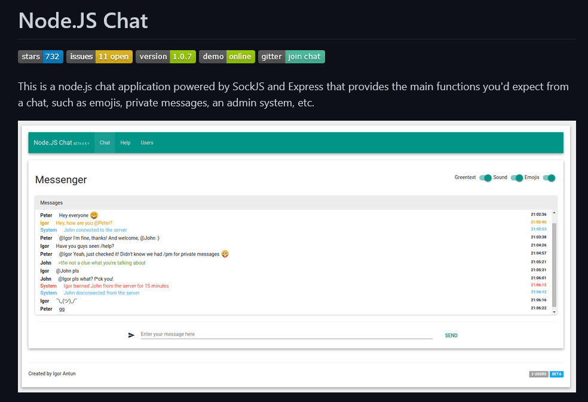The width and height of the screenshot is (588, 402).
Task: Turn off the Sound switch
Action: [517, 178]
